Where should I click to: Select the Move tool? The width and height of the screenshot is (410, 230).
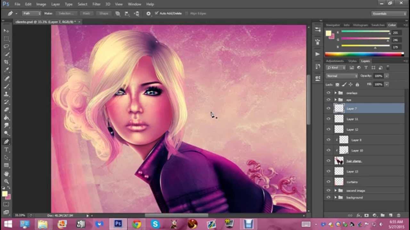[x=6, y=31]
